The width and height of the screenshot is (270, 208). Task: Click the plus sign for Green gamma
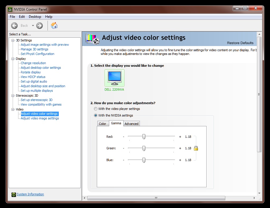click(x=180, y=148)
